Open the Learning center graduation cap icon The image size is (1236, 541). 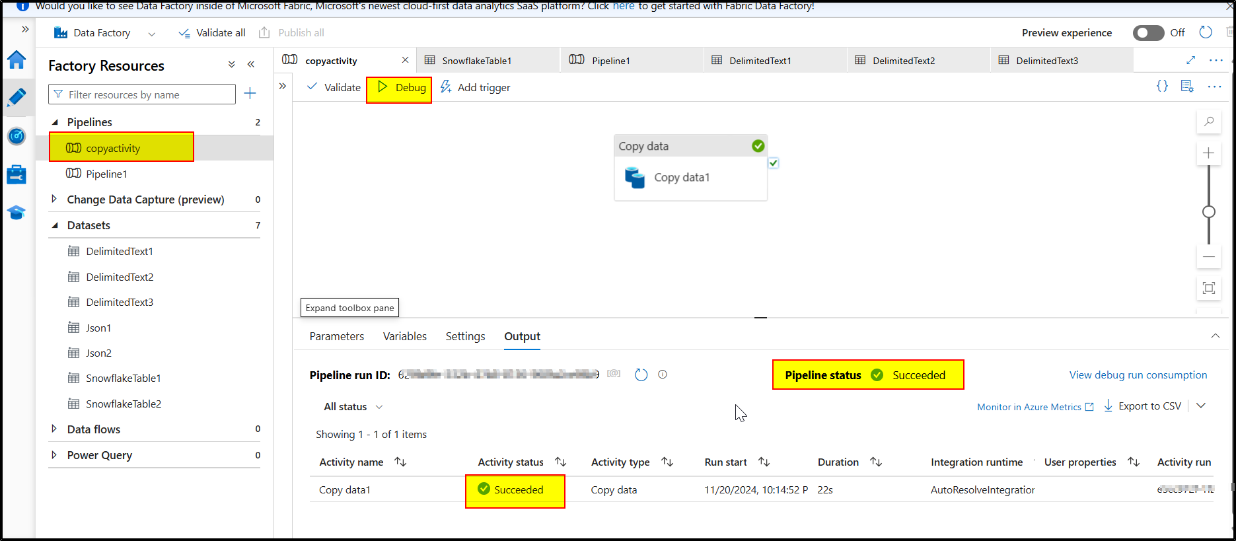17,213
